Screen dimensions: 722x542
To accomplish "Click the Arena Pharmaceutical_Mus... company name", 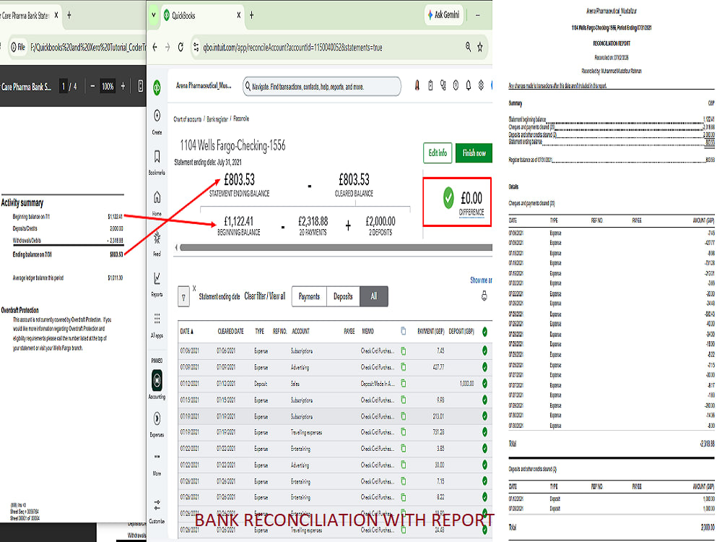I will click(x=204, y=86).
